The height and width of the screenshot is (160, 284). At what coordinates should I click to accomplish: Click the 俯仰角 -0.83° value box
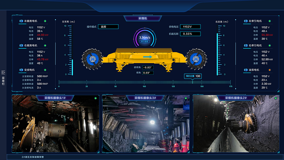point(148,67)
